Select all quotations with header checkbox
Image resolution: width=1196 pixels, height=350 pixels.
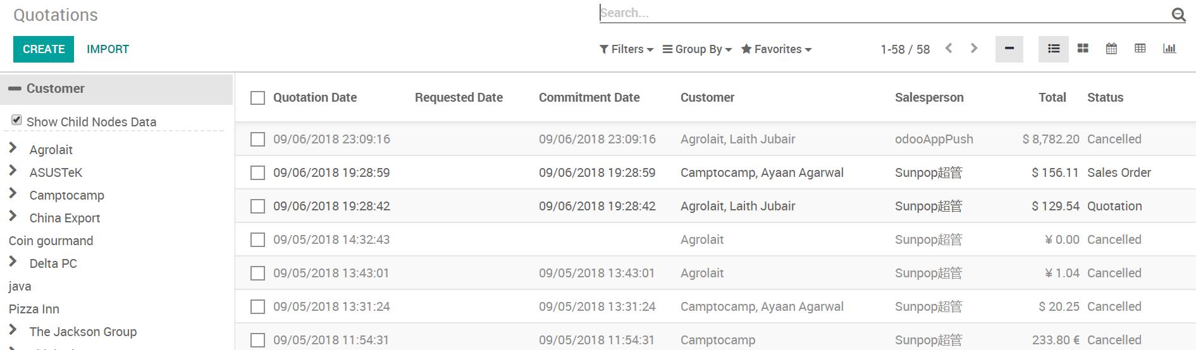pyautogui.click(x=257, y=98)
